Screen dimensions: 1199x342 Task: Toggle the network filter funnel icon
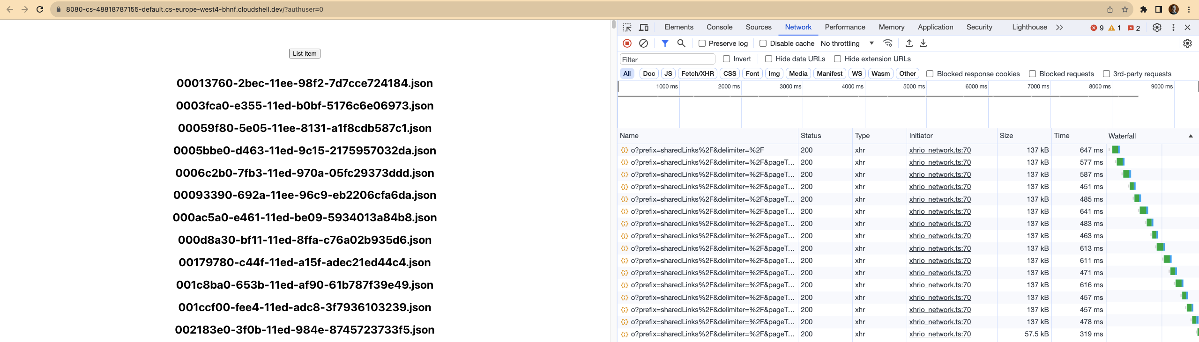coord(664,43)
